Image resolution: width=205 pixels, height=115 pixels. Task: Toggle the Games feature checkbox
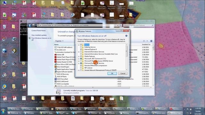[81, 45]
